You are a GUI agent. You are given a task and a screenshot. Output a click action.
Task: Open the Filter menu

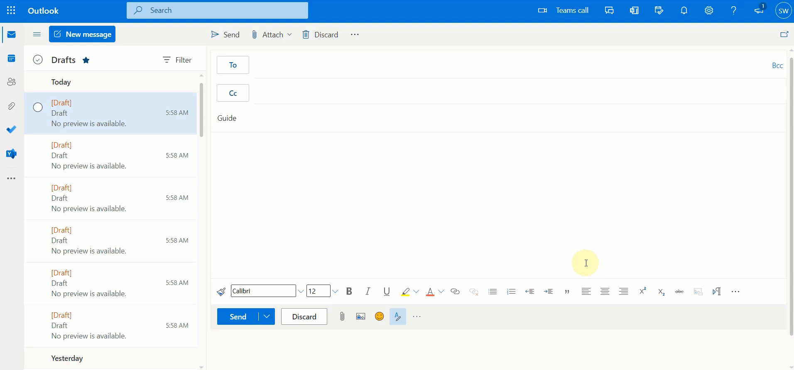177,60
